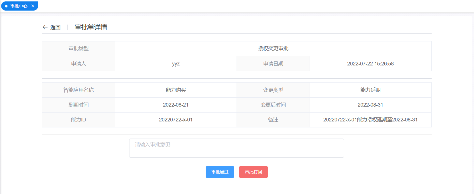The image size is (474, 194).
Task: Click the 申请日期 label cell
Action: pos(273,64)
